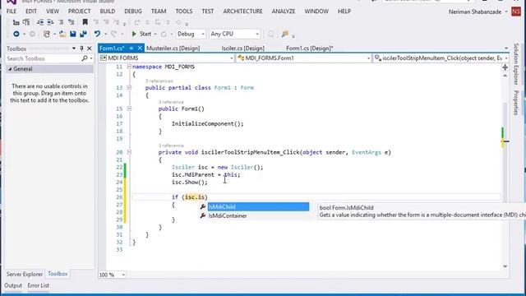
Task: Click the Find in Files toolbar icon
Action: [x=285, y=34]
